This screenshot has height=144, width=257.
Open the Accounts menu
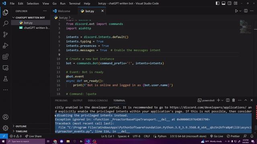tap(5, 117)
